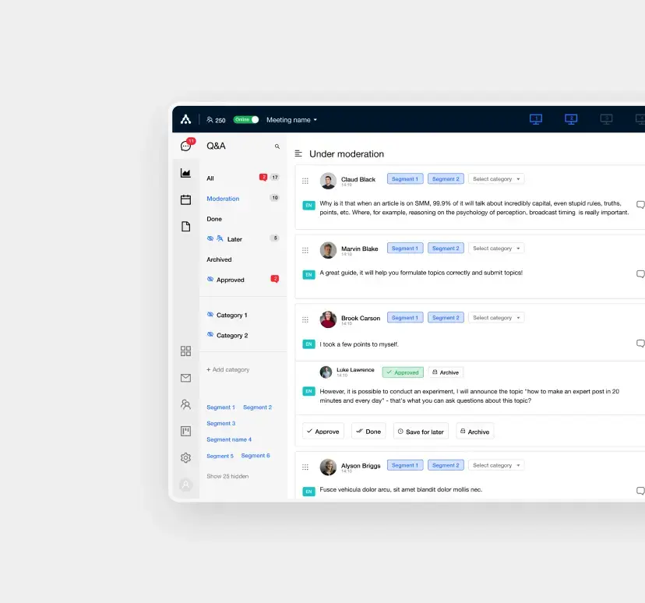Open Select category for Claud Black
This screenshot has width=645, height=603.
pos(496,179)
